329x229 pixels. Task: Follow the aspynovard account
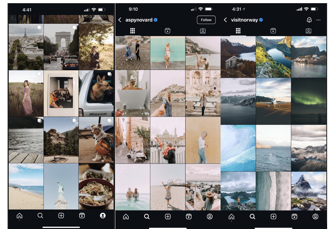point(206,20)
